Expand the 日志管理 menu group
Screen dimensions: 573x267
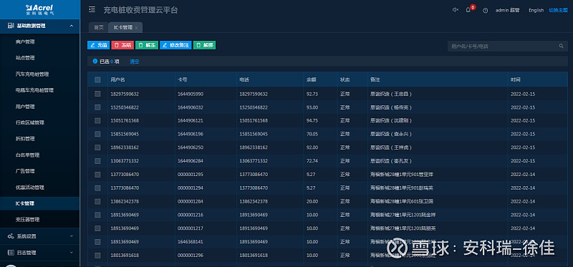(x=39, y=253)
